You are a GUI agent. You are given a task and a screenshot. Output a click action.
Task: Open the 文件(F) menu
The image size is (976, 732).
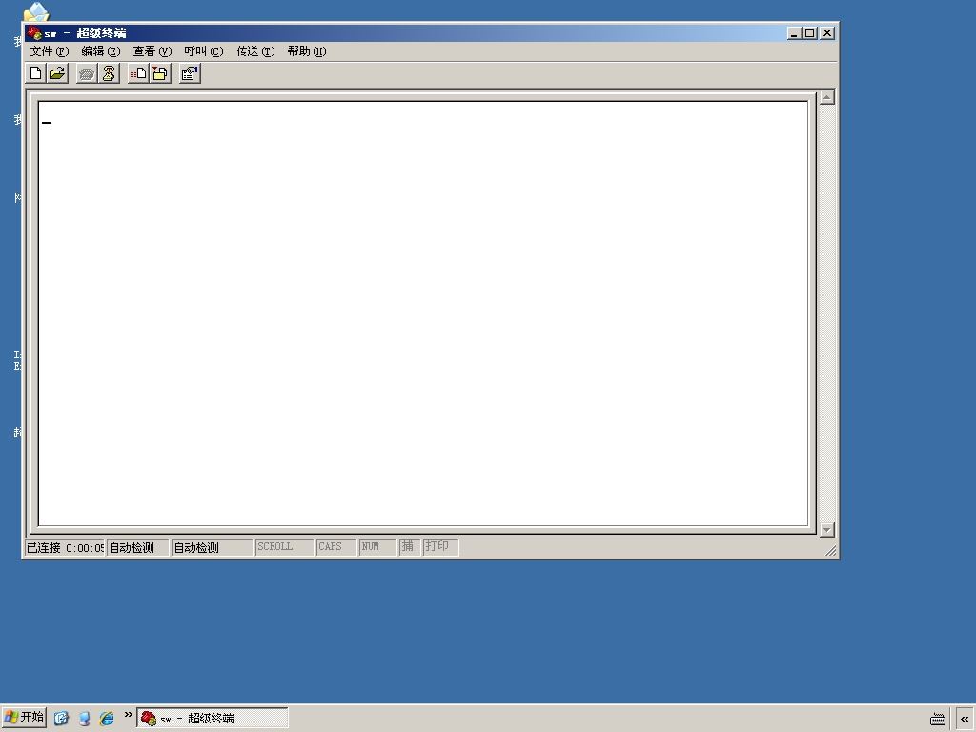(50, 51)
